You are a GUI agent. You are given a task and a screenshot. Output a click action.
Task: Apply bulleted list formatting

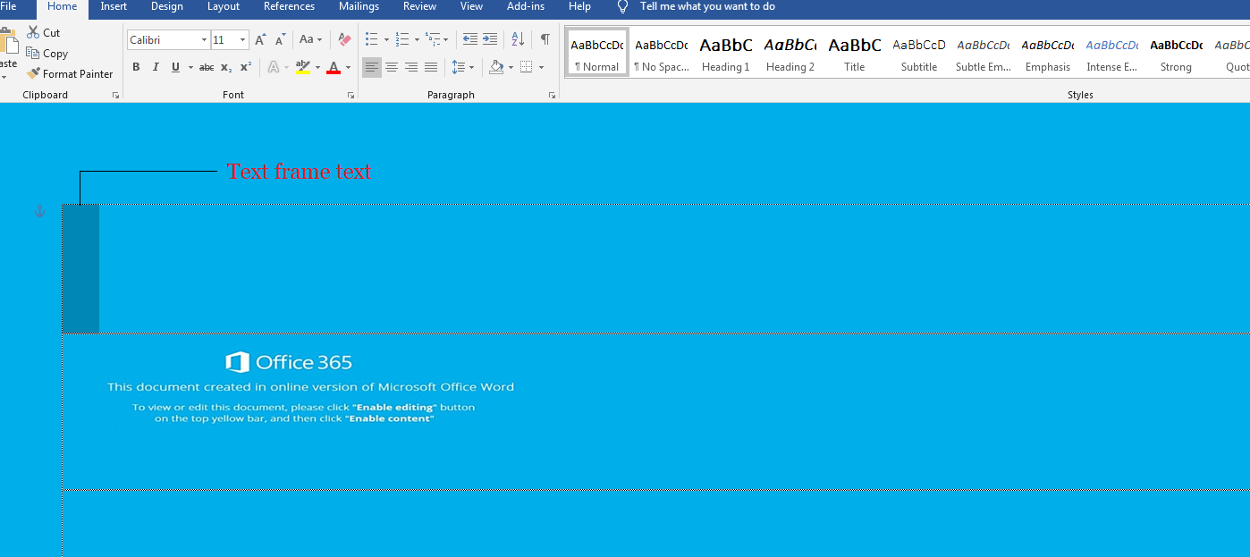click(372, 39)
